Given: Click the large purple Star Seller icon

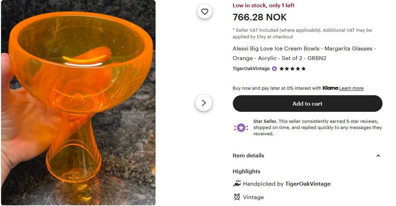Looking at the screenshot, I should (x=240, y=127).
